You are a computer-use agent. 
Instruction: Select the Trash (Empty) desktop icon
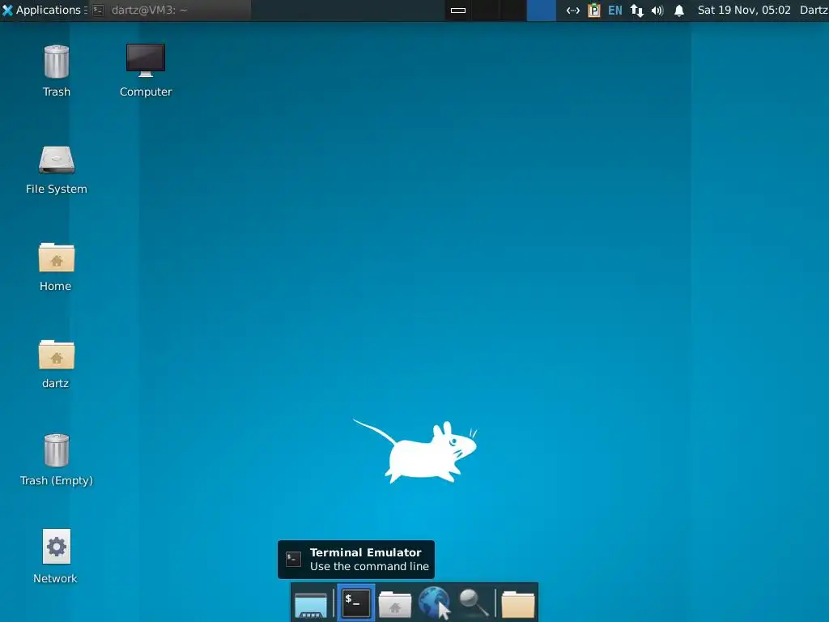(57, 460)
